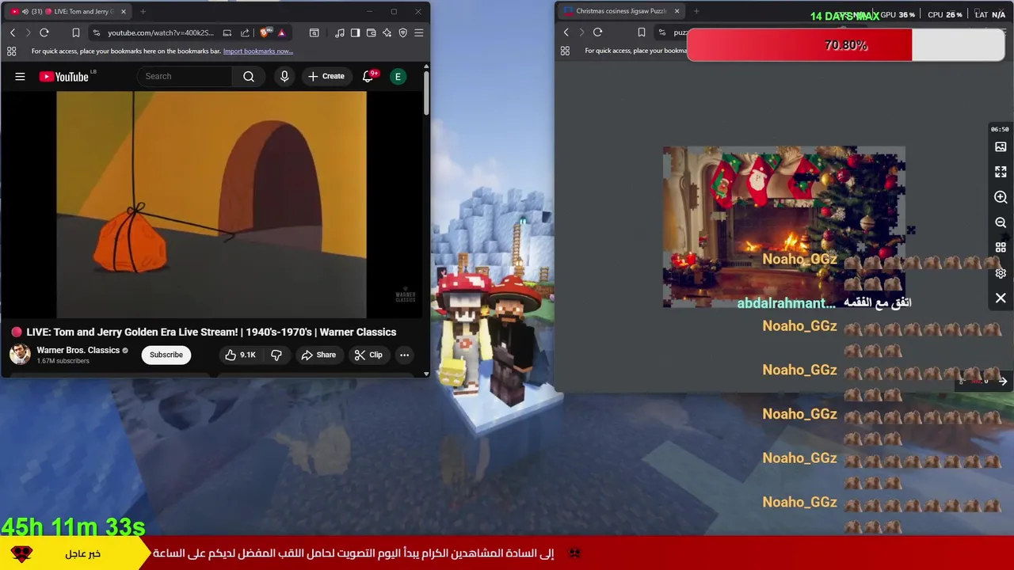This screenshot has height=570, width=1014.
Task: Dislike the Tom and Jerry video
Action: pyautogui.click(x=276, y=355)
